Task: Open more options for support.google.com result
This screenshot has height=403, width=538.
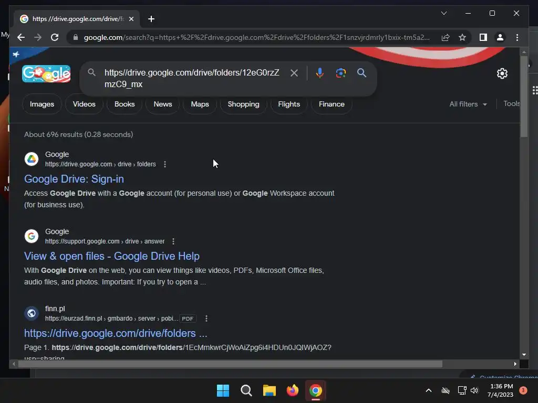Action: [x=173, y=241]
